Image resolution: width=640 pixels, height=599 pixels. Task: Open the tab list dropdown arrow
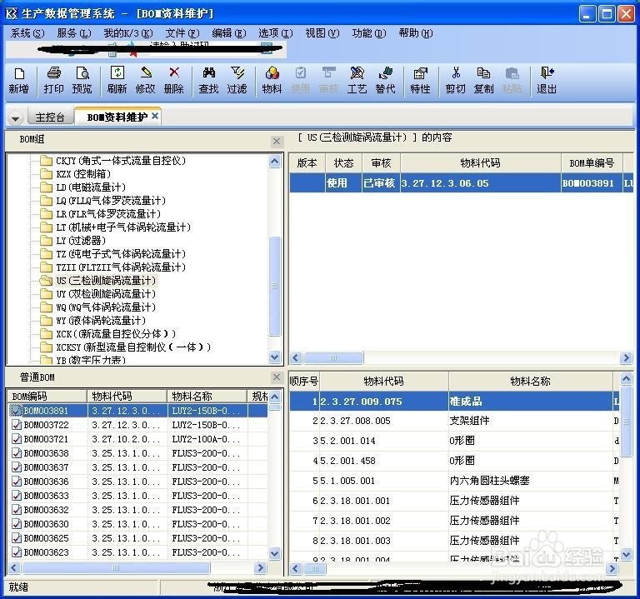pos(16,119)
